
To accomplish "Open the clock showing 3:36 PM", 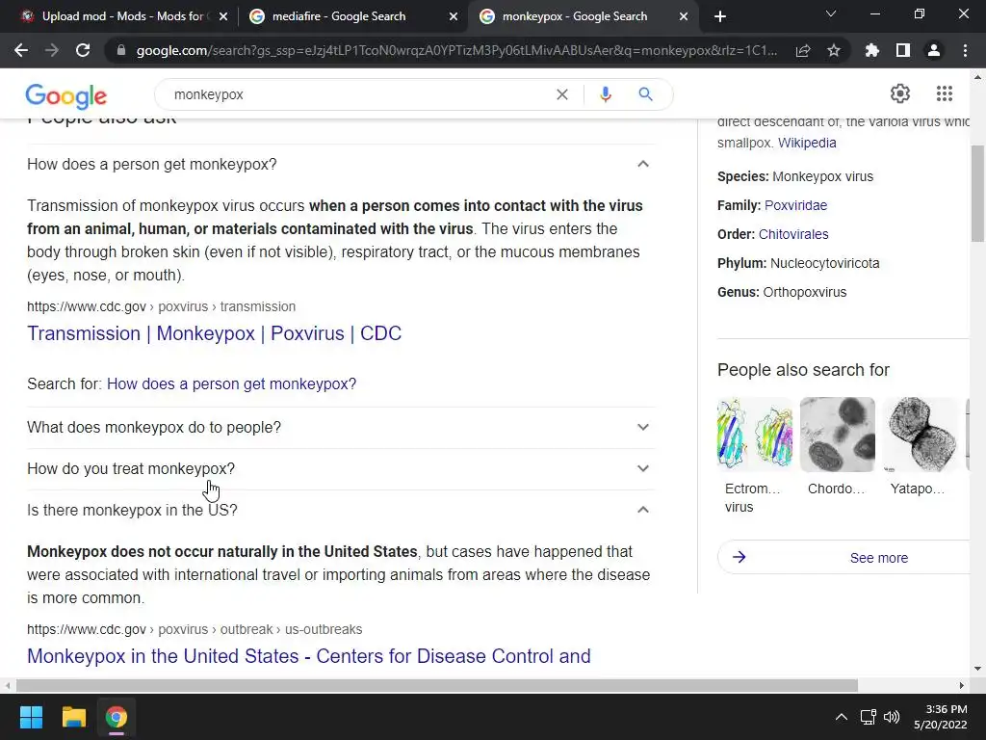I will tap(941, 717).
